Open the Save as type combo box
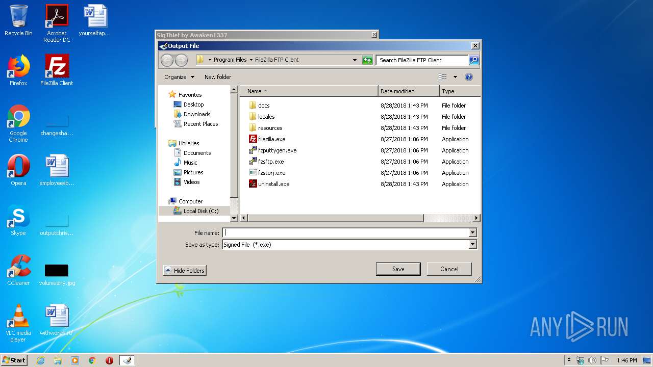The width and height of the screenshot is (653, 367). click(x=349, y=245)
